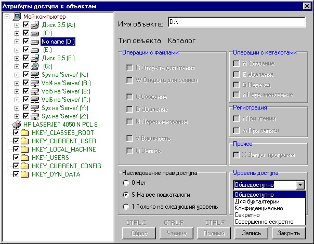
Task: Expand the Vol4 на 'Server' (R:) node
Action: pyautogui.click(x=17, y=83)
